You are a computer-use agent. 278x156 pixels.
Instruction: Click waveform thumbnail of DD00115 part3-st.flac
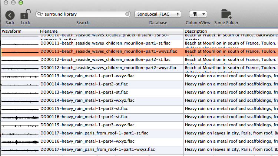point(20,109)
